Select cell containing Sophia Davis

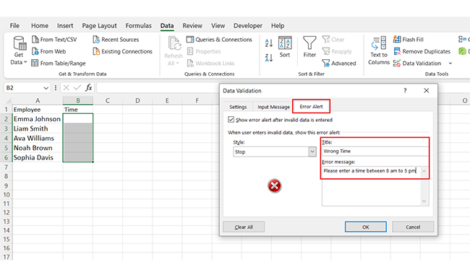38,157
